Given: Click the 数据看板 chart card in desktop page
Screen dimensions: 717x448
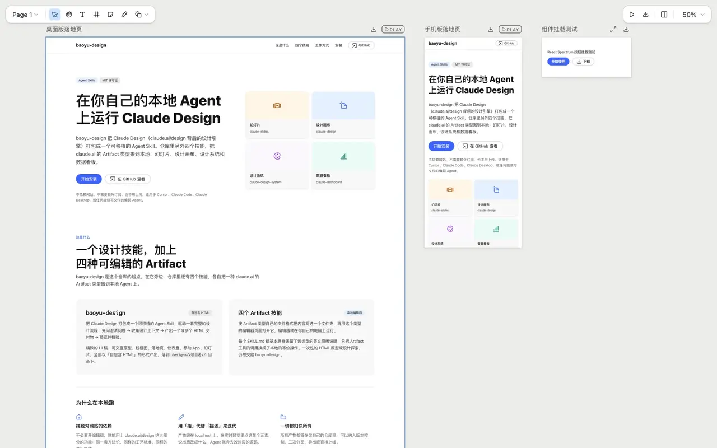Looking at the screenshot, I should 343,165.
